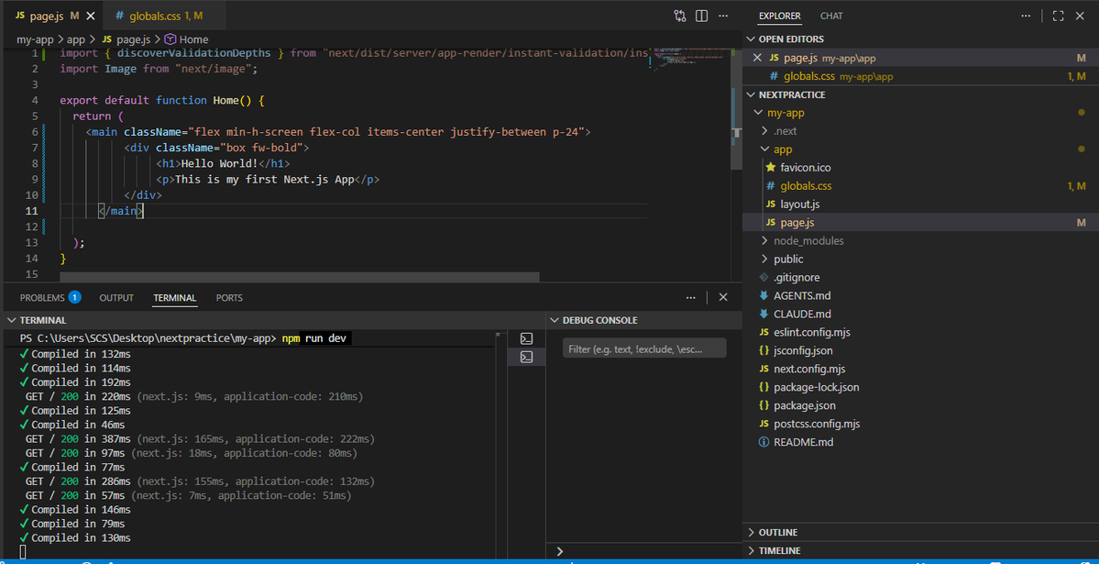The image size is (1099, 564).
Task: Close the bottom panel
Action: 723,297
